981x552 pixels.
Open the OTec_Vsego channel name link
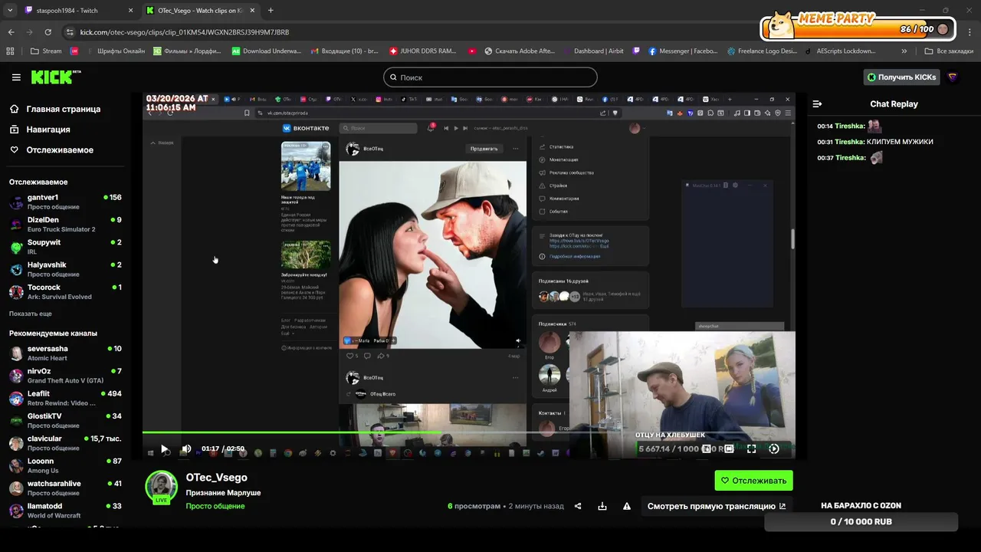pos(217,478)
